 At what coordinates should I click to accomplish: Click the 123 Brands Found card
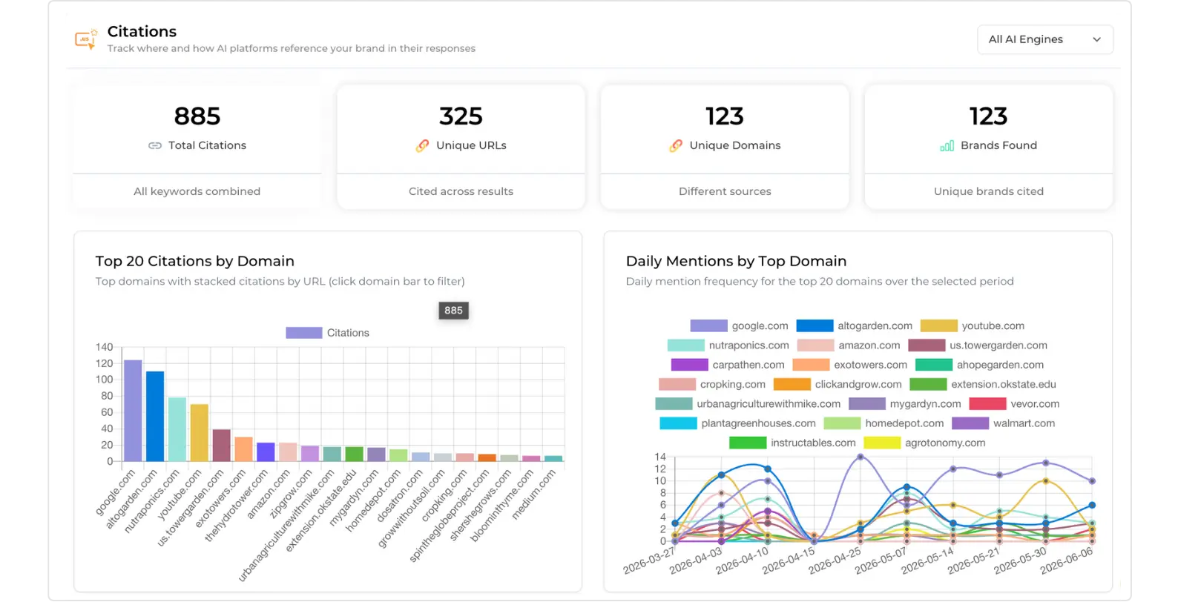(x=989, y=147)
